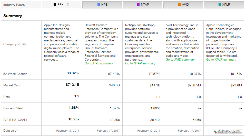Click the purple NTAP color square
Screen dimensions: 246x137
tap(138, 5)
